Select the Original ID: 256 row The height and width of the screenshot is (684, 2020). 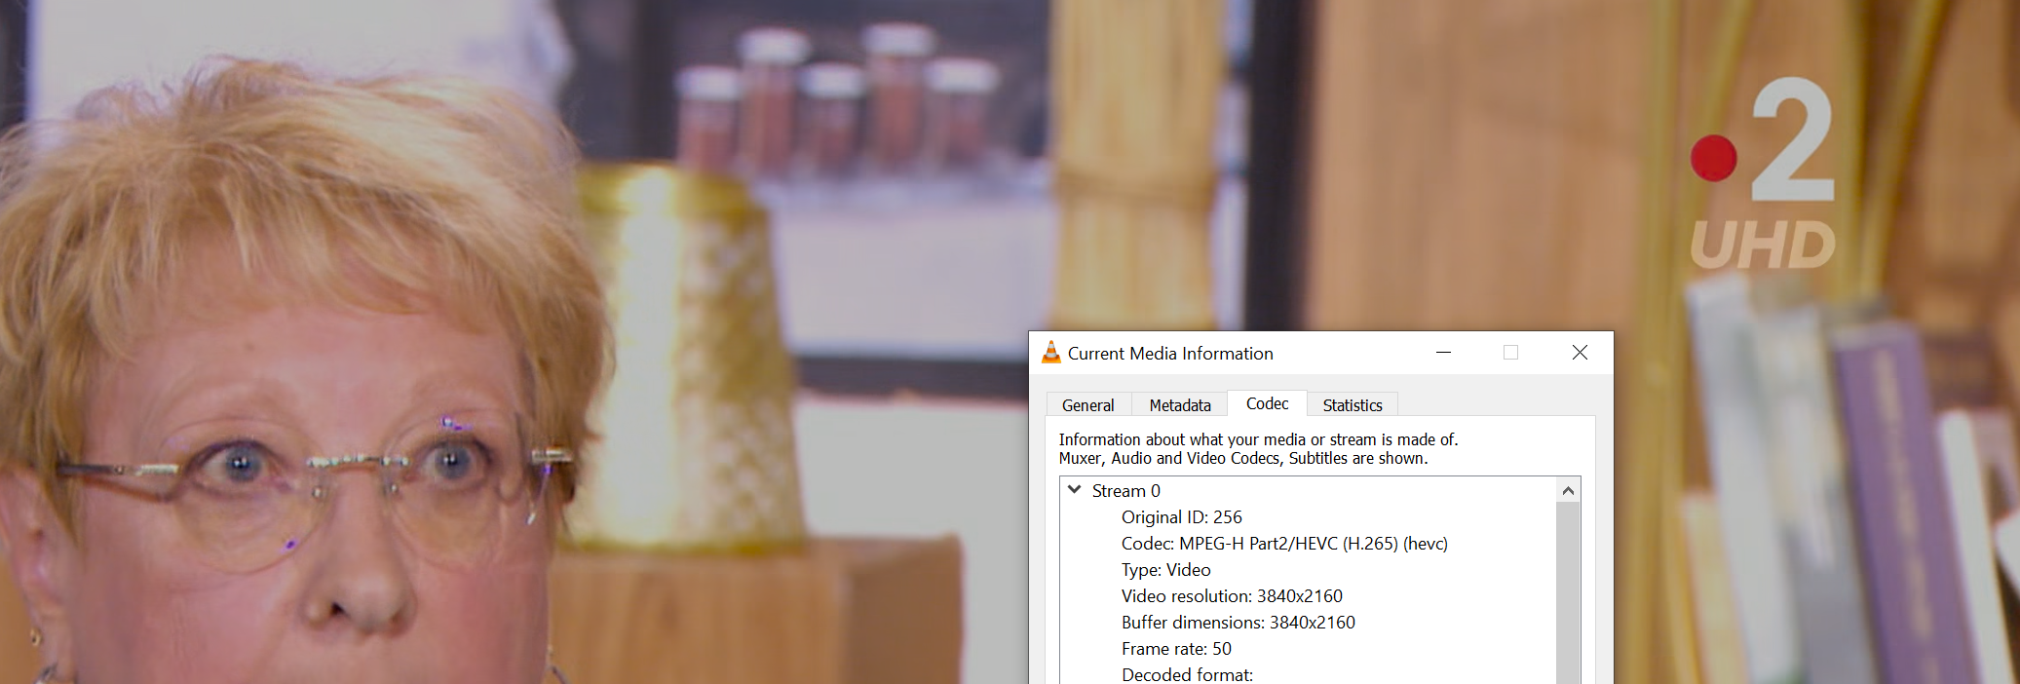click(1181, 517)
